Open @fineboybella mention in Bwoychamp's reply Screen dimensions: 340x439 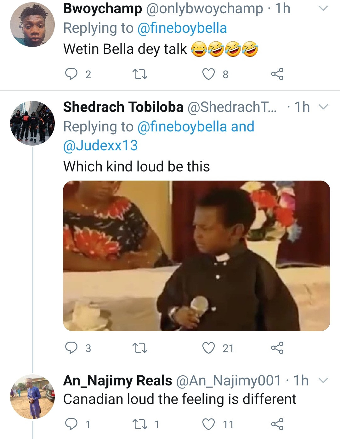click(182, 28)
